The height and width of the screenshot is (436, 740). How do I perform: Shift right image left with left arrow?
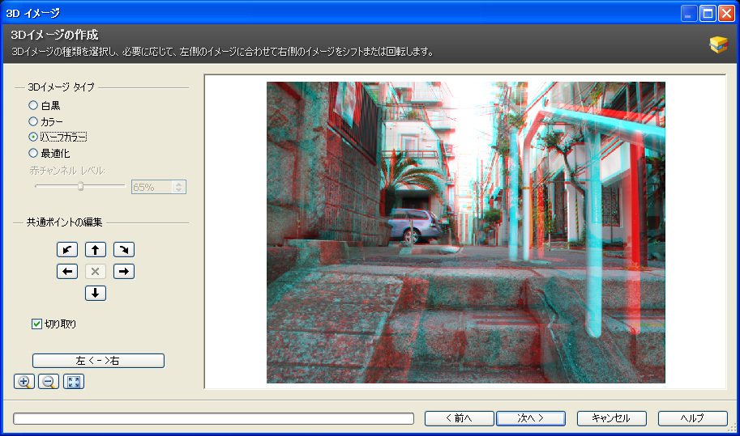[x=67, y=272]
